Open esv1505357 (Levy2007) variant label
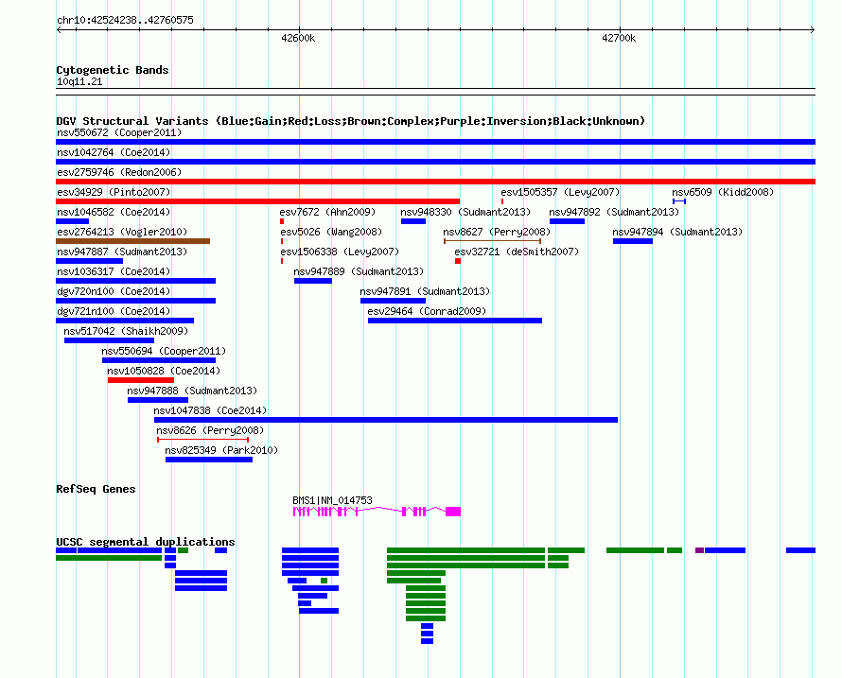Image resolution: width=842 pixels, height=678 pixels. point(560,192)
